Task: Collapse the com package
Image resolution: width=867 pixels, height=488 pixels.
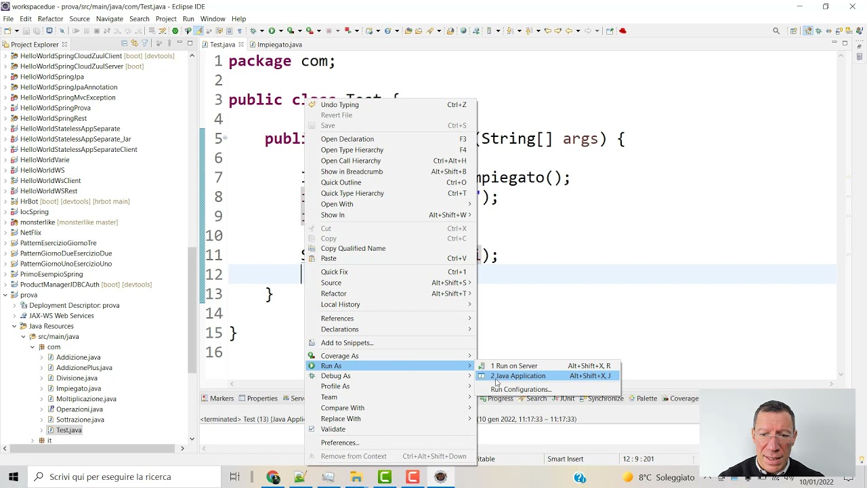Action: [x=32, y=347]
